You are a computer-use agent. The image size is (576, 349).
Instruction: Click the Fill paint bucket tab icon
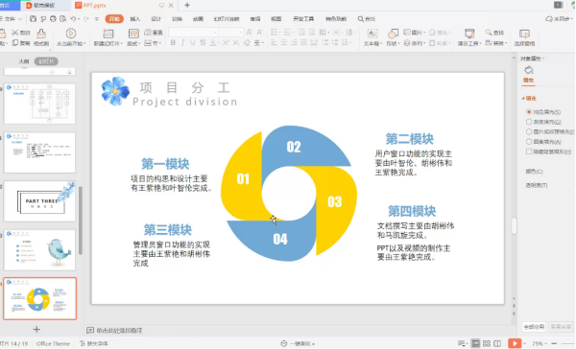pos(528,70)
